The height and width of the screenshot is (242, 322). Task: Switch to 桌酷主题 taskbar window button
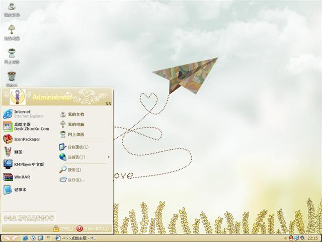pos(76,238)
